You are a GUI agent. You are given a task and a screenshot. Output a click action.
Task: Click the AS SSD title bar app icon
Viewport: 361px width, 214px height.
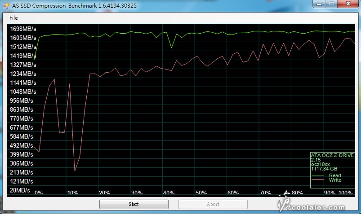(6, 5)
